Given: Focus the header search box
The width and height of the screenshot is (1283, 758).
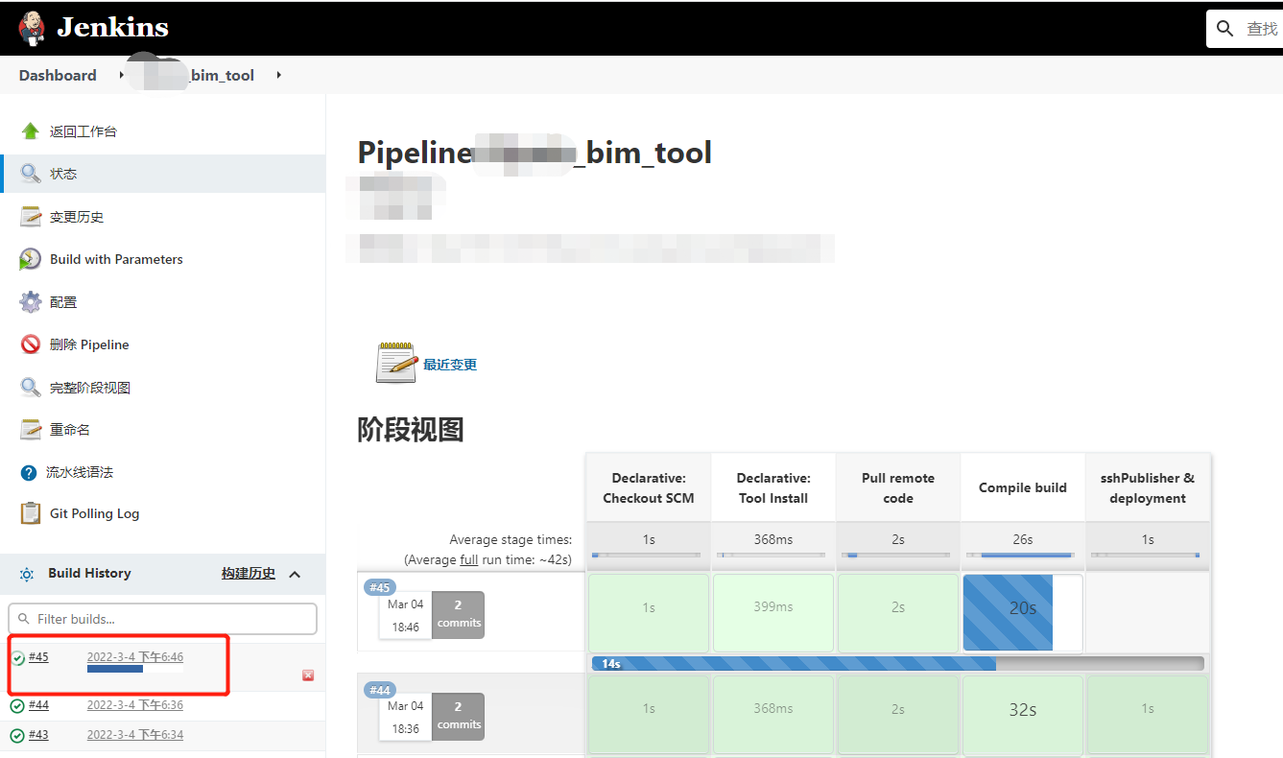Looking at the screenshot, I should [x=1245, y=29].
